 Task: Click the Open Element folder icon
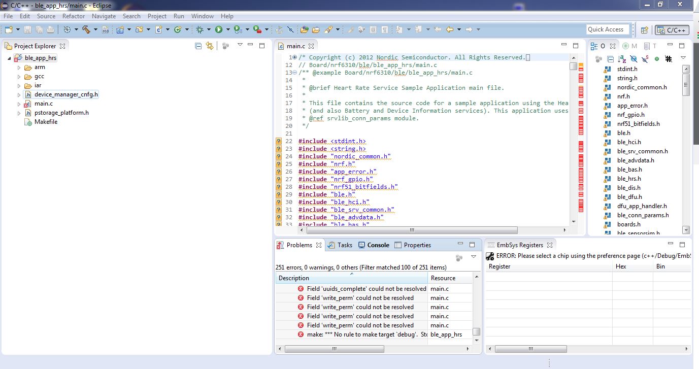[x=304, y=29]
